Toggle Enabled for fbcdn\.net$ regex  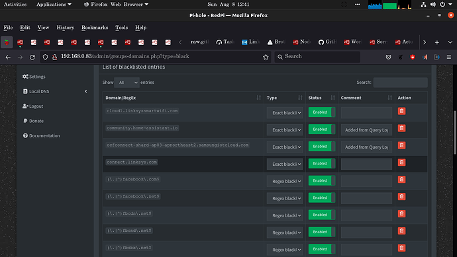pyautogui.click(x=322, y=215)
